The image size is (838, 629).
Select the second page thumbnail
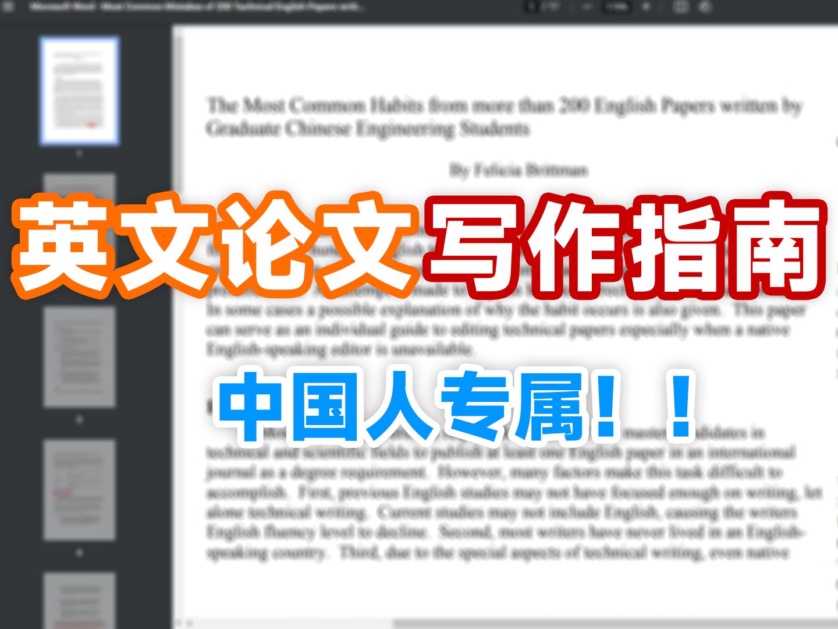pyautogui.click(x=79, y=224)
